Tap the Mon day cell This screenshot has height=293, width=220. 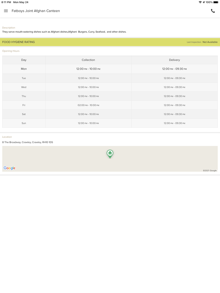tap(24, 69)
